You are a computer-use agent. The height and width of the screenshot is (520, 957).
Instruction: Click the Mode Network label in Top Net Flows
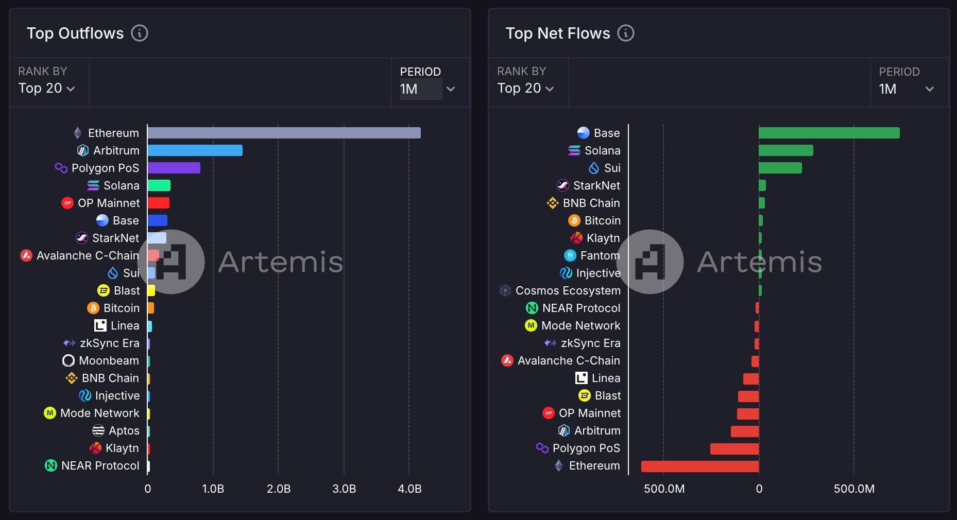coord(581,325)
